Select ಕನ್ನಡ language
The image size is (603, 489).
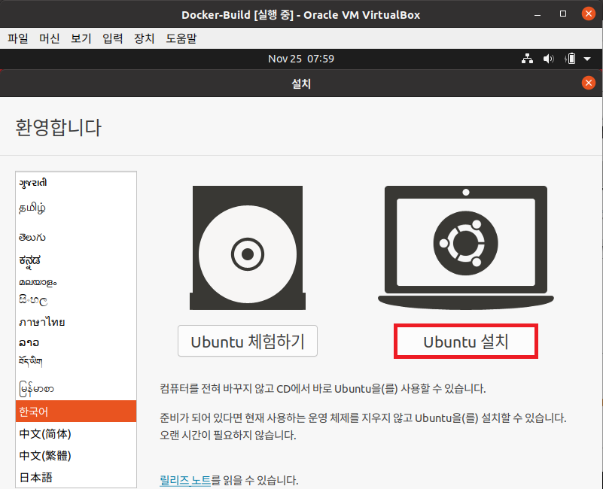click(76, 260)
